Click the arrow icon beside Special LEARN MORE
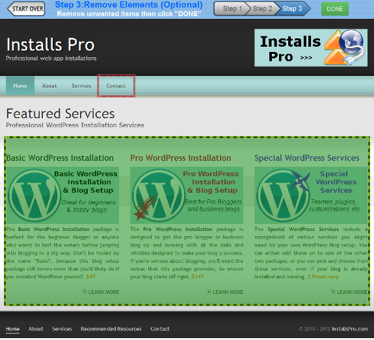This screenshot has height=340, width=374. (x=332, y=292)
